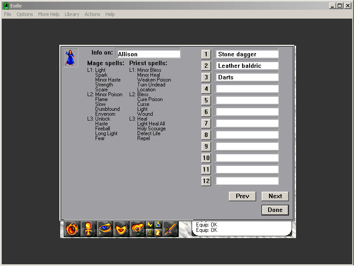354x266 pixels.
Task: Click the ankh priest spell icon
Action: [x=88, y=229]
